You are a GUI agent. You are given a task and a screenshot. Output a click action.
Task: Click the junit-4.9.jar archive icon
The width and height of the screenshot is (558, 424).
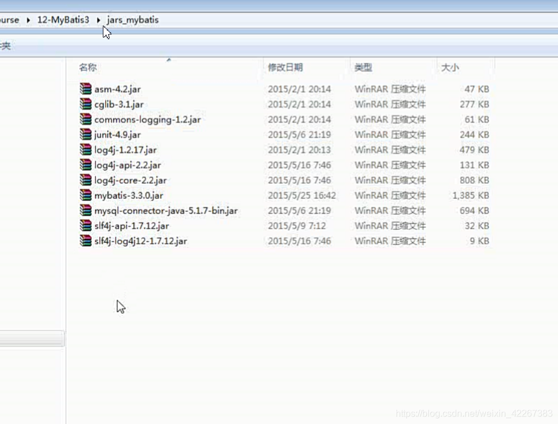(85, 134)
